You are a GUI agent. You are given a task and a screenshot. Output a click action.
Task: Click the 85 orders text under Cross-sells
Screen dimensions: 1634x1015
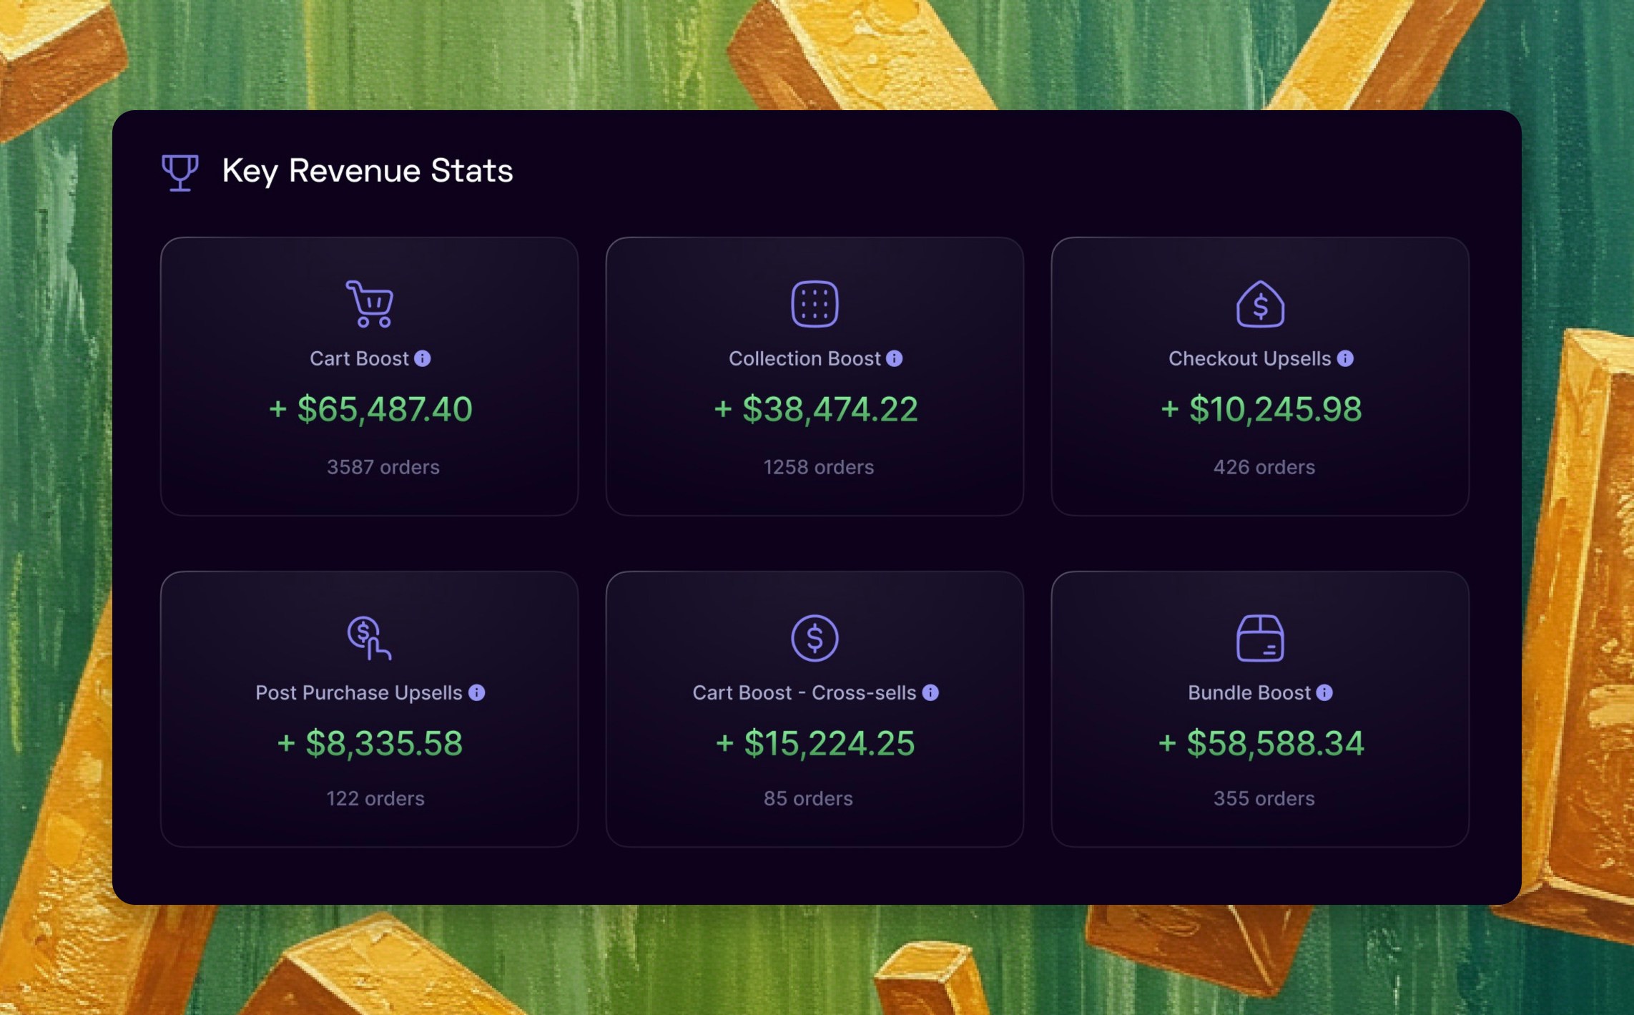tap(808, 798)
